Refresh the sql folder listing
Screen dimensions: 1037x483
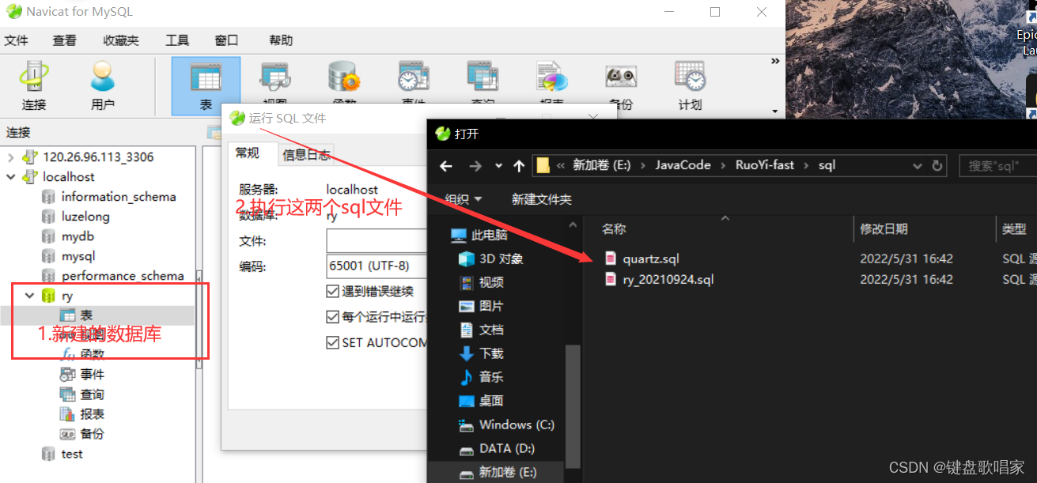(937, 165)
